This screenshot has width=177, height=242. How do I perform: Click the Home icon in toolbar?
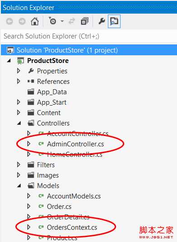coord(35,21)
